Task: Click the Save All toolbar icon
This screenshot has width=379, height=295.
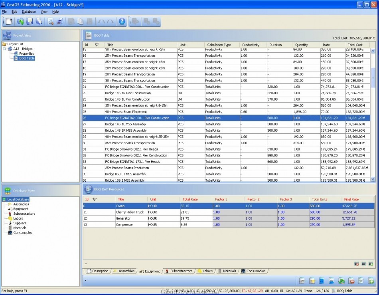Action: click(x=39, y=22)
